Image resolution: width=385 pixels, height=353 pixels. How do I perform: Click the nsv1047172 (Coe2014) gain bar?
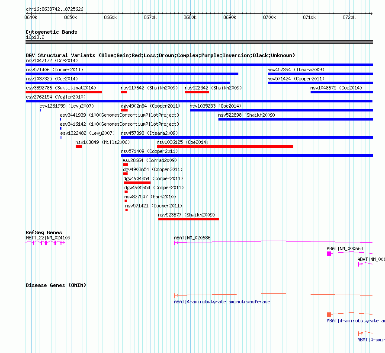point(199,65)
